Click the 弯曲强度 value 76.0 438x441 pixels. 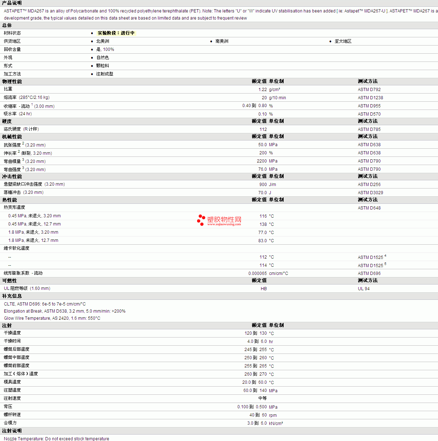coord(263,169)
